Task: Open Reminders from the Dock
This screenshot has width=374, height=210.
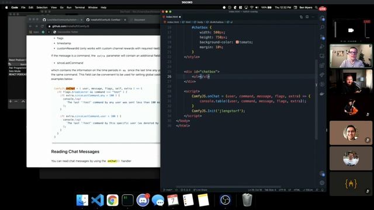Action: (188, 200)
